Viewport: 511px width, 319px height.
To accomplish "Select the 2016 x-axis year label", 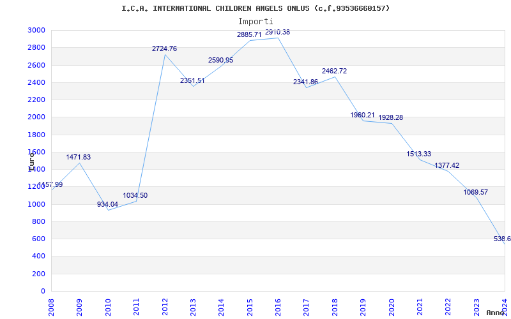I will 278,307.
